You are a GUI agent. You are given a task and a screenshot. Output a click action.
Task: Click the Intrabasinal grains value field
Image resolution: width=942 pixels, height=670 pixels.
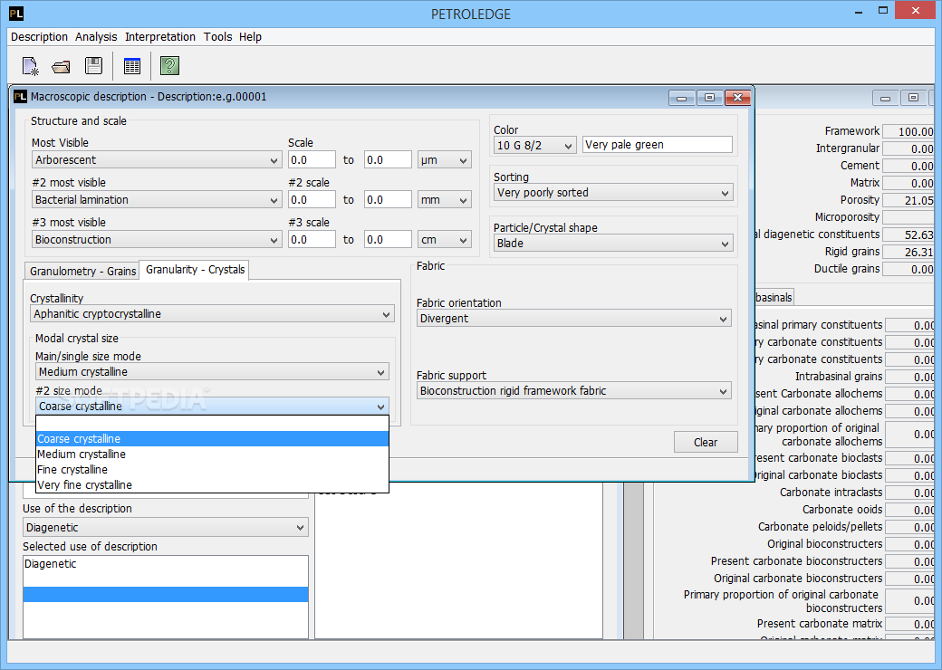(910, 377)
